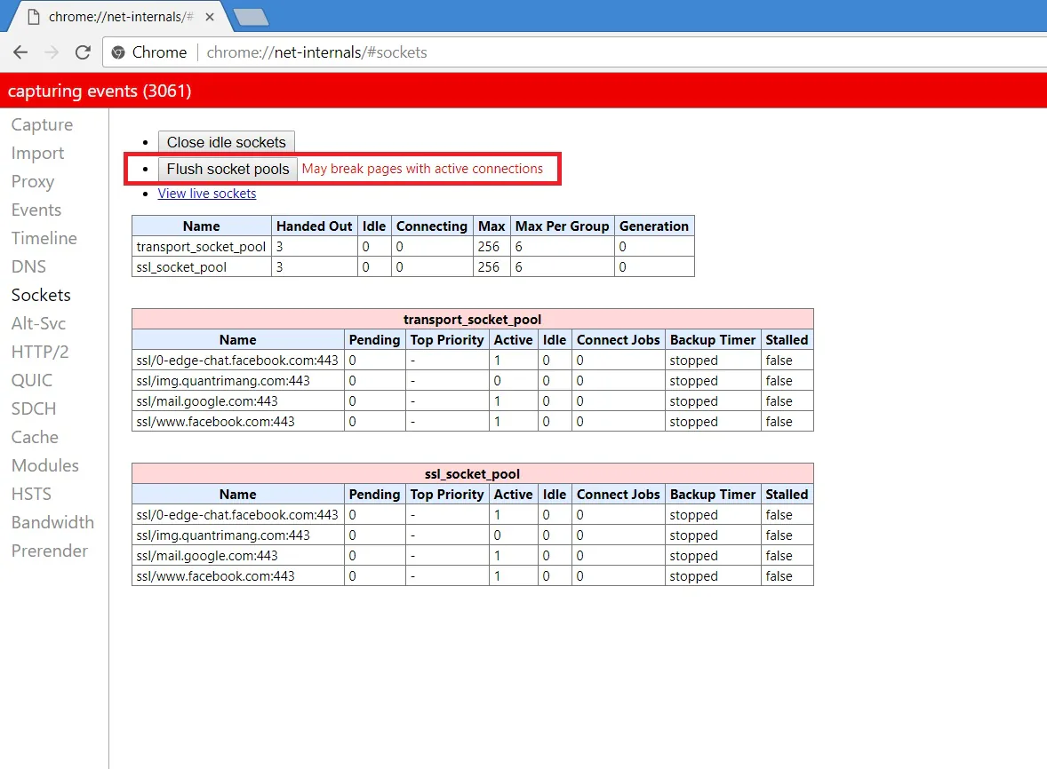
Task: Open the QUIC section
Action: [31, 380]
